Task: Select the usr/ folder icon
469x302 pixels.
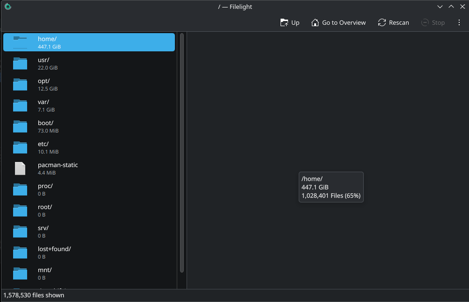Action: (x=20, y=63)
